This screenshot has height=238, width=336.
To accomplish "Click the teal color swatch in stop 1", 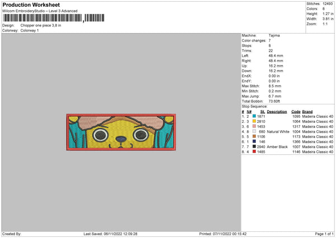I will point(255,116).
